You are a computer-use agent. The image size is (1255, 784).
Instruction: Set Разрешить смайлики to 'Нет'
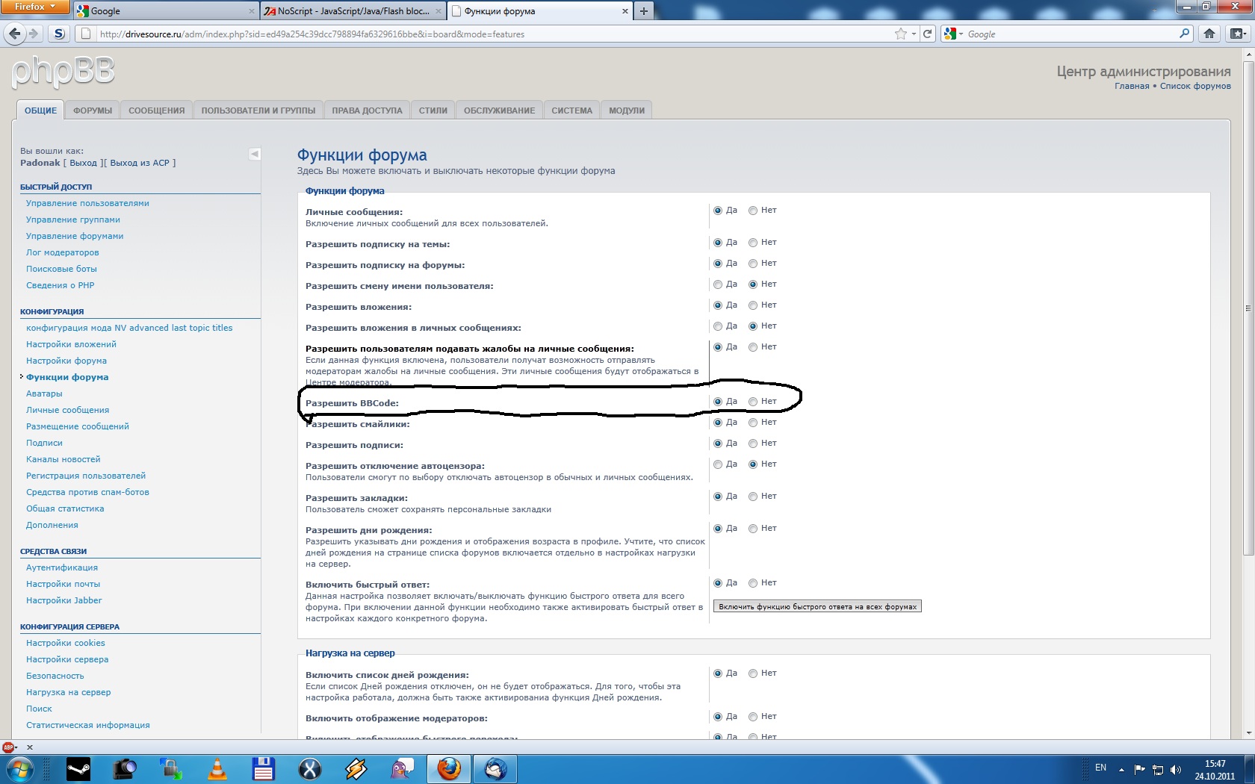tap(753, 423)
